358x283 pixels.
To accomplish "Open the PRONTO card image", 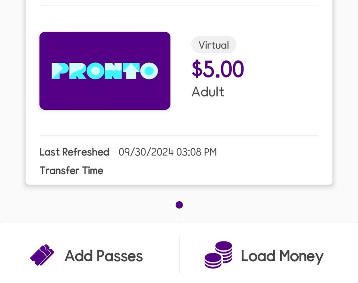I will click(105, 71).
